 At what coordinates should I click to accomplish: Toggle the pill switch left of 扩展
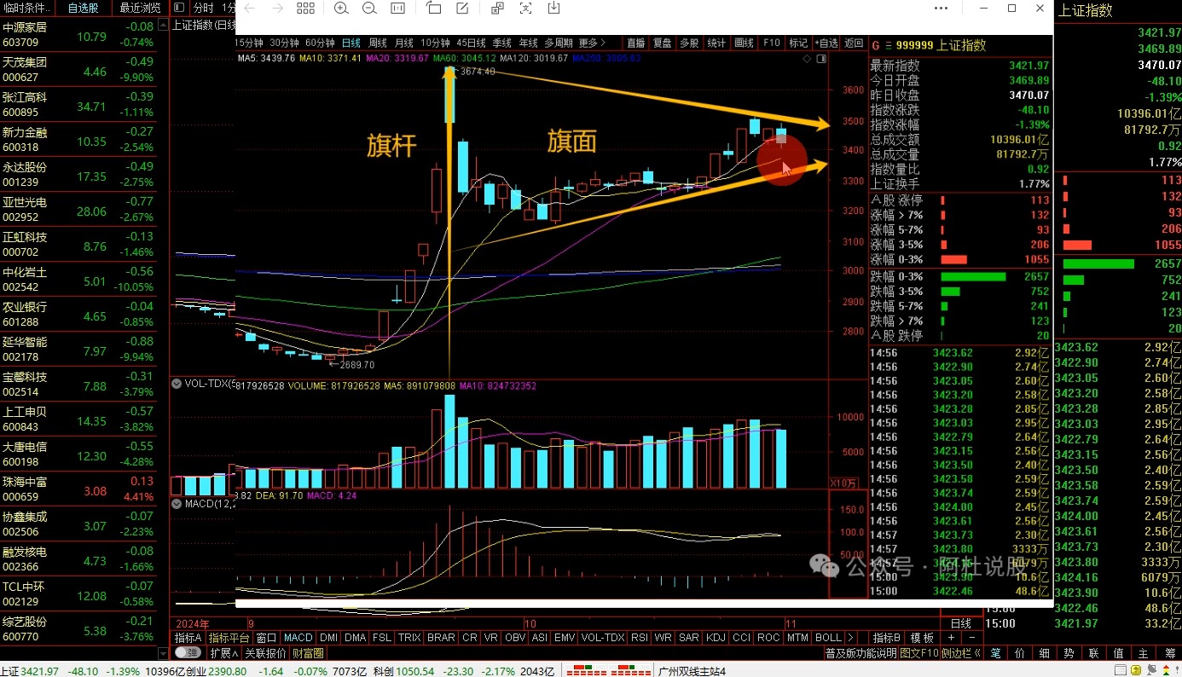(188, 653)
